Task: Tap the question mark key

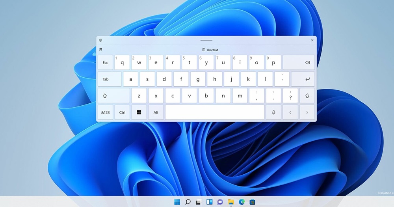Action: click(290, 96)
